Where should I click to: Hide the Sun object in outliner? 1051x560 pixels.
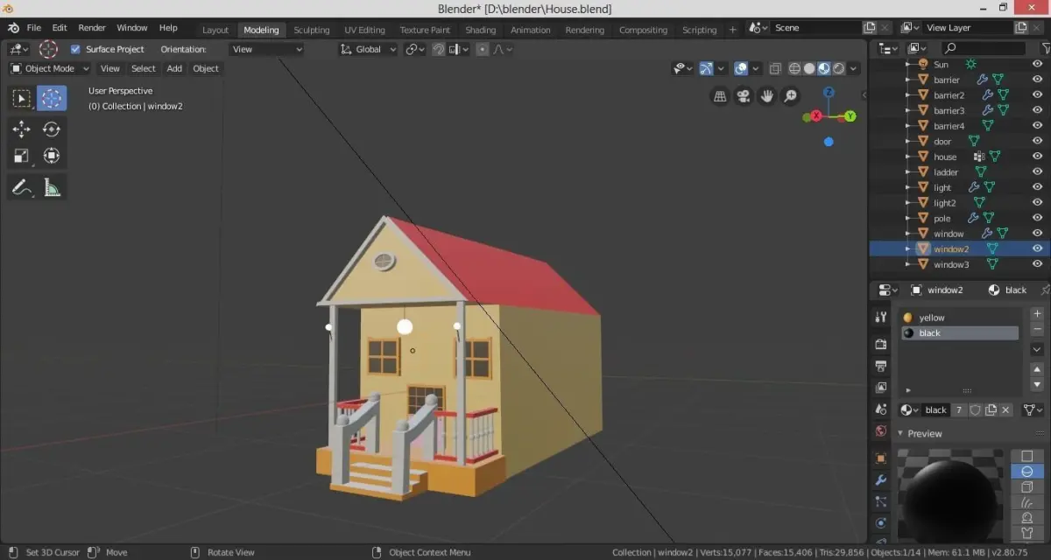[x=1037, y=64]
